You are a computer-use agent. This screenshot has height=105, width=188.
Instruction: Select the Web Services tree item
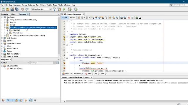[x=12, y=38]
